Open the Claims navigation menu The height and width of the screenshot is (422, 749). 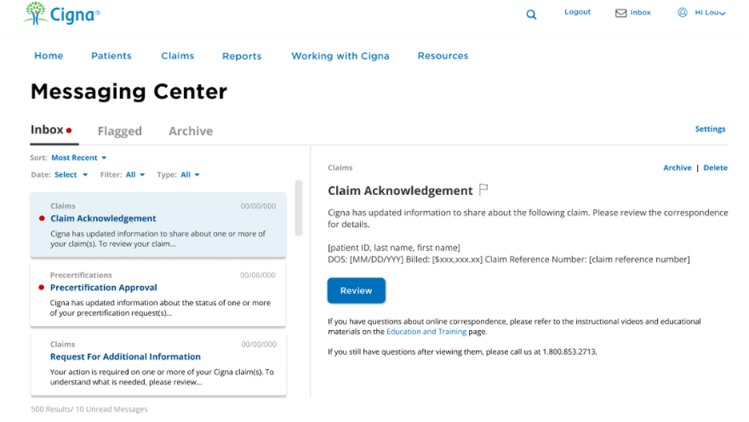click(x=178, y=56)
